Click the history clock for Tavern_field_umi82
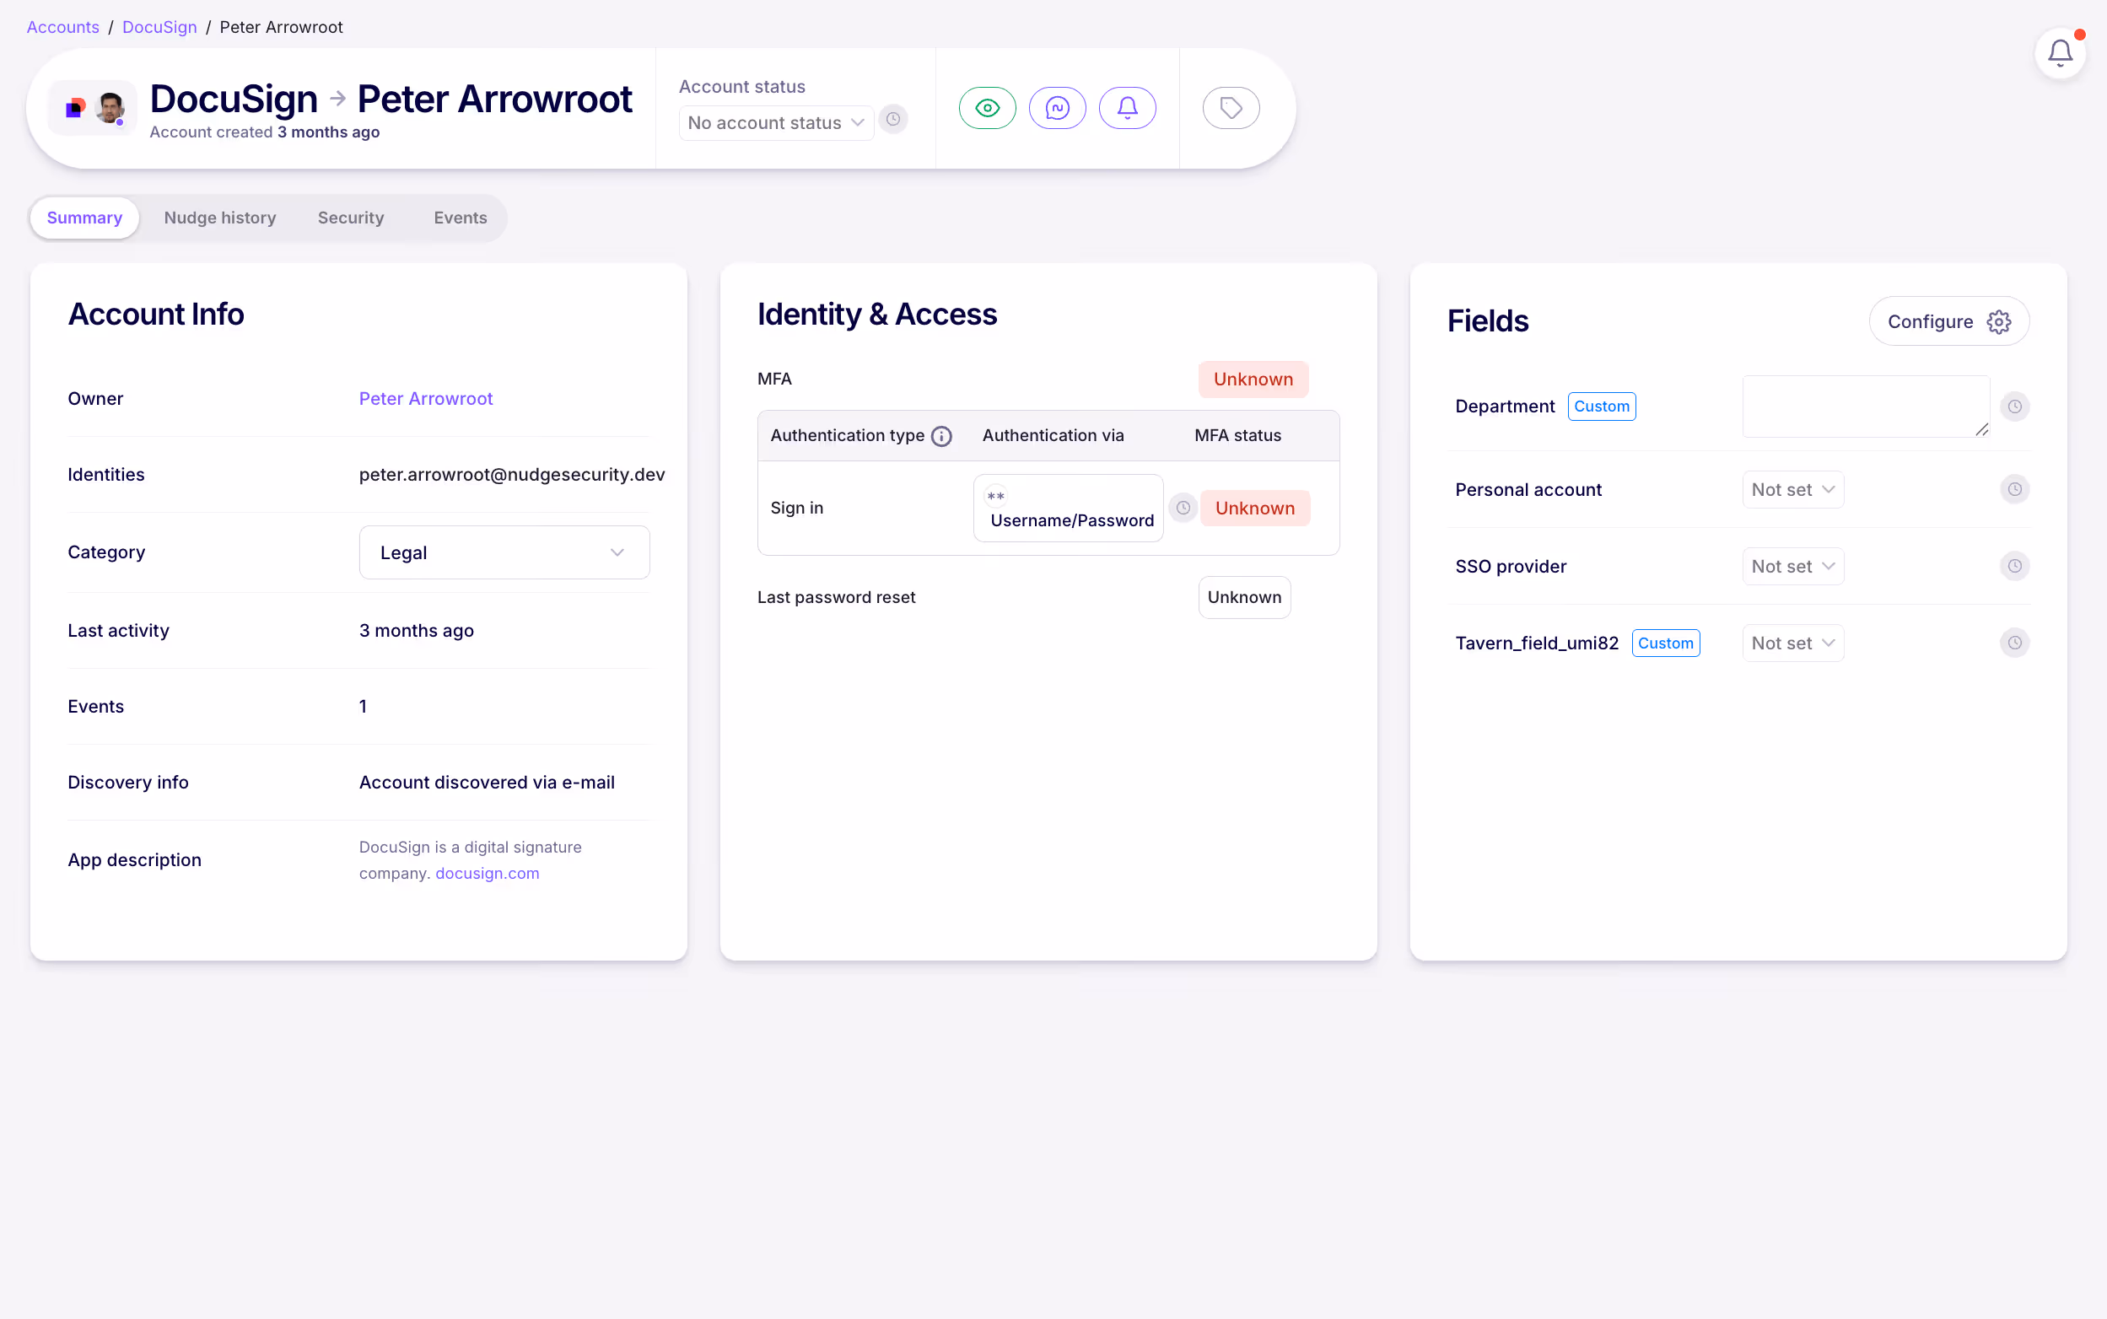 click(2014, 643)
